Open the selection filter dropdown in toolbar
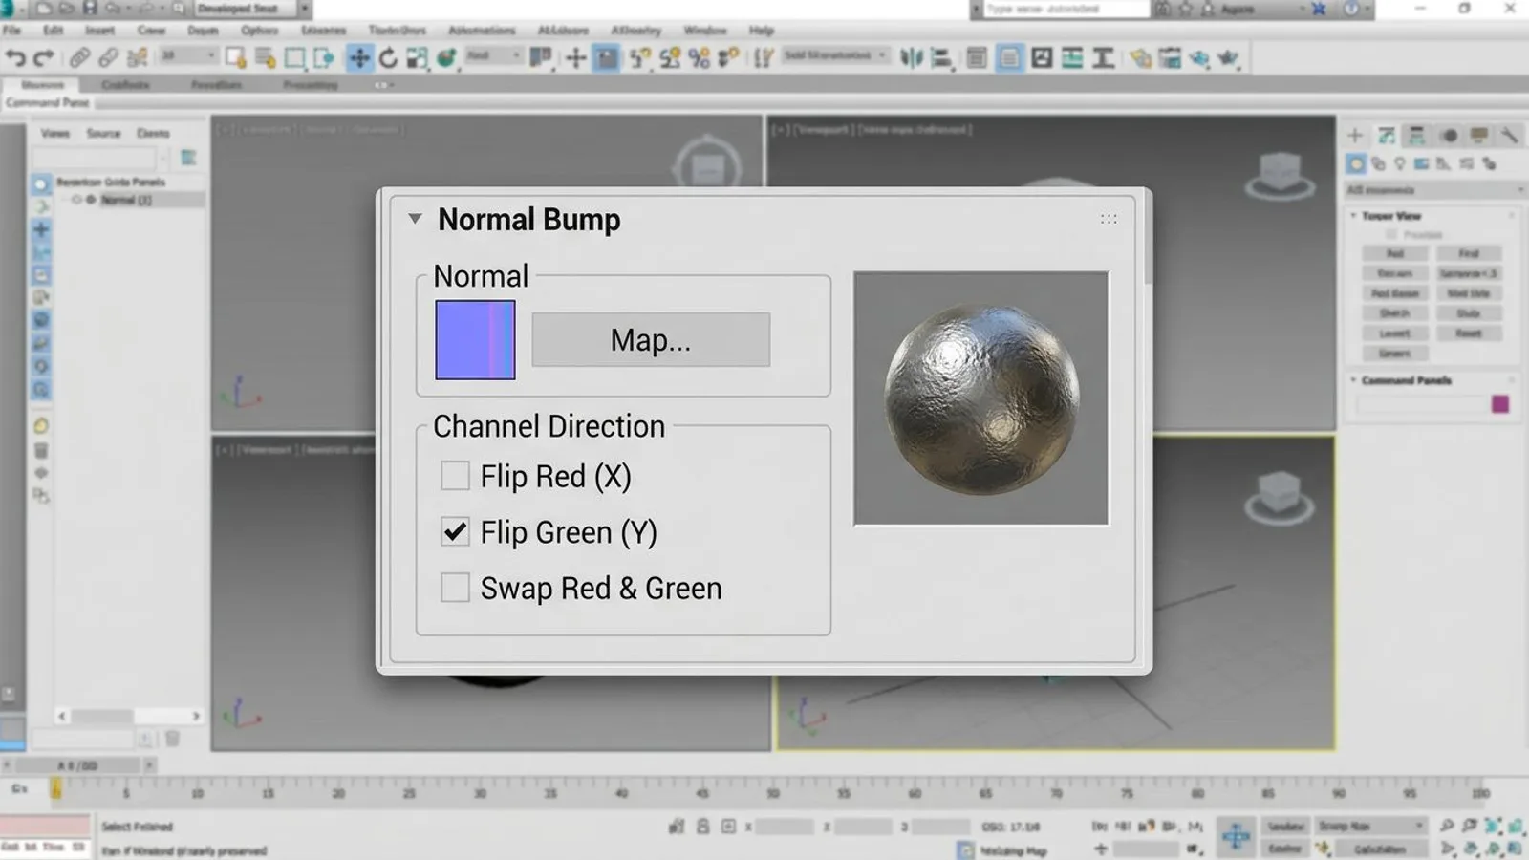 (x=189, y=56)
